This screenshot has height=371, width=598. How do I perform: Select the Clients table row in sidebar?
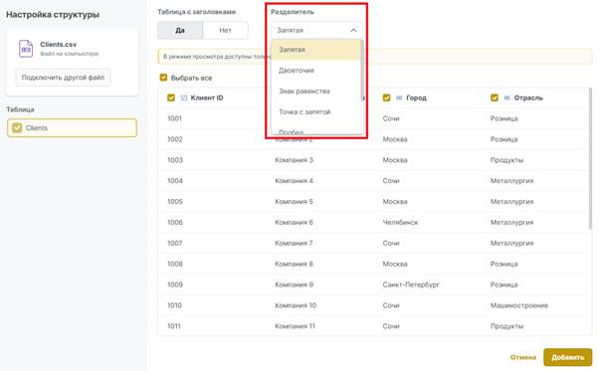72,127
